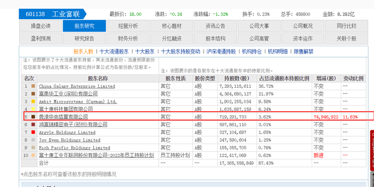
Task: Open the 分红融资 tab
Action: [x=172, y=38]
